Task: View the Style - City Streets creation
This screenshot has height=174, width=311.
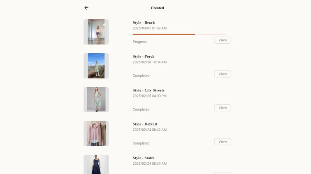Action: tap(222, 108)
